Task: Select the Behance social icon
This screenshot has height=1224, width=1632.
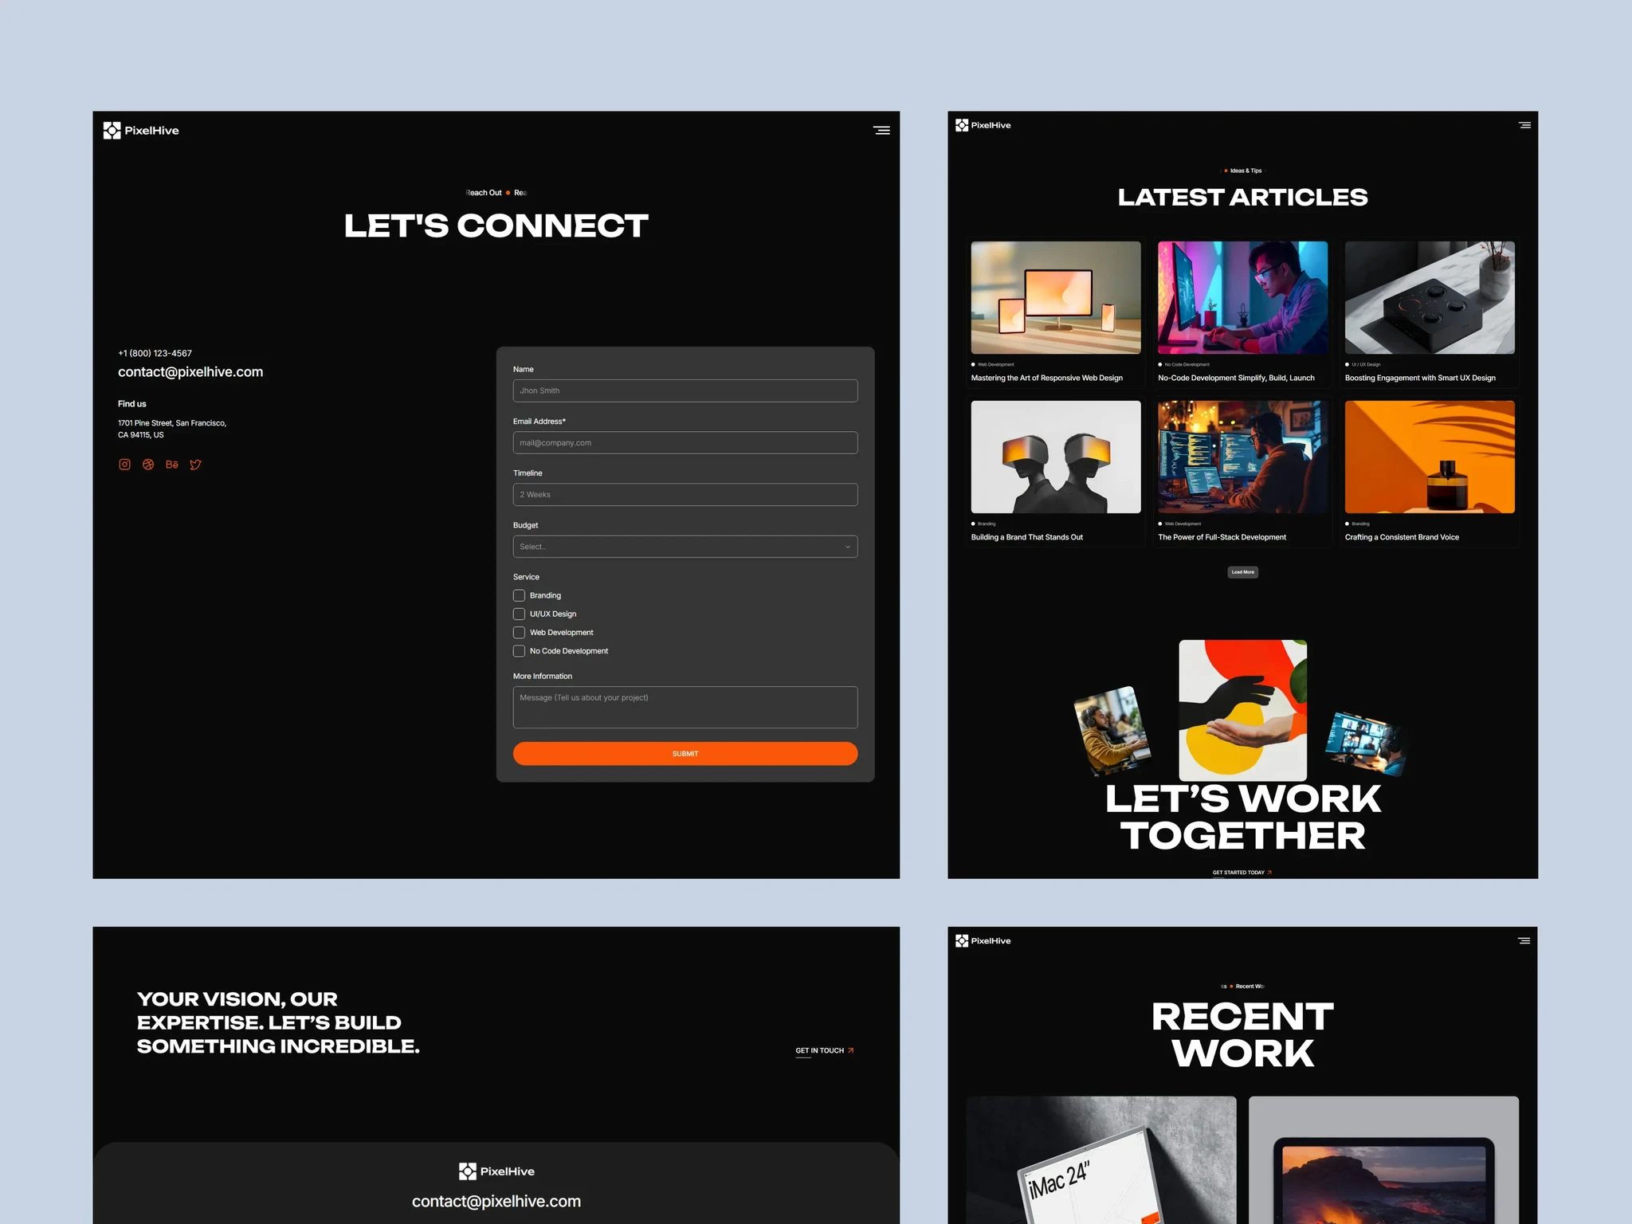Action: point(172,464)
